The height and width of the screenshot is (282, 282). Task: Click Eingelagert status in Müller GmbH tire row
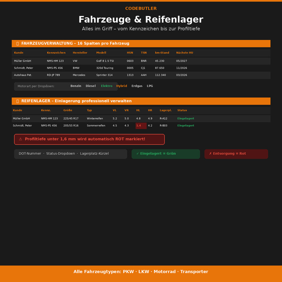point(186,118)
